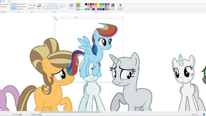The width and height of the screenshot is (206, 116).
Task: Click the horizontal scrollbar thumb
Action: [70, 112]
